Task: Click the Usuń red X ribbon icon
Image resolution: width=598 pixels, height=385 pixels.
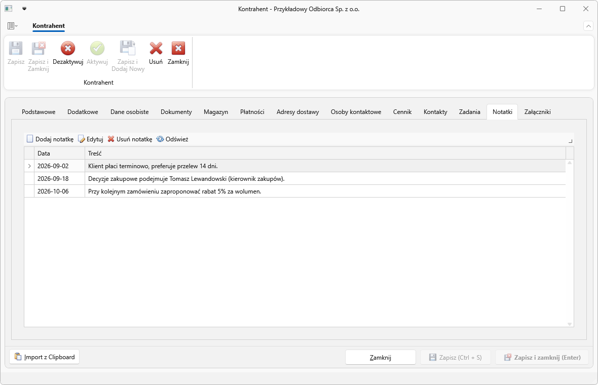Action: click(x=156, y=49)
